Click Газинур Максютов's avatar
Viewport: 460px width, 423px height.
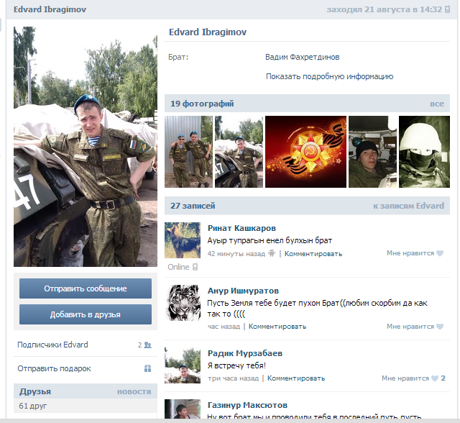point(183,409)
